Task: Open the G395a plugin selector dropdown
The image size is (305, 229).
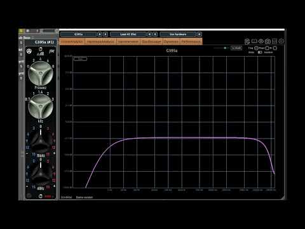Action: 79,34
